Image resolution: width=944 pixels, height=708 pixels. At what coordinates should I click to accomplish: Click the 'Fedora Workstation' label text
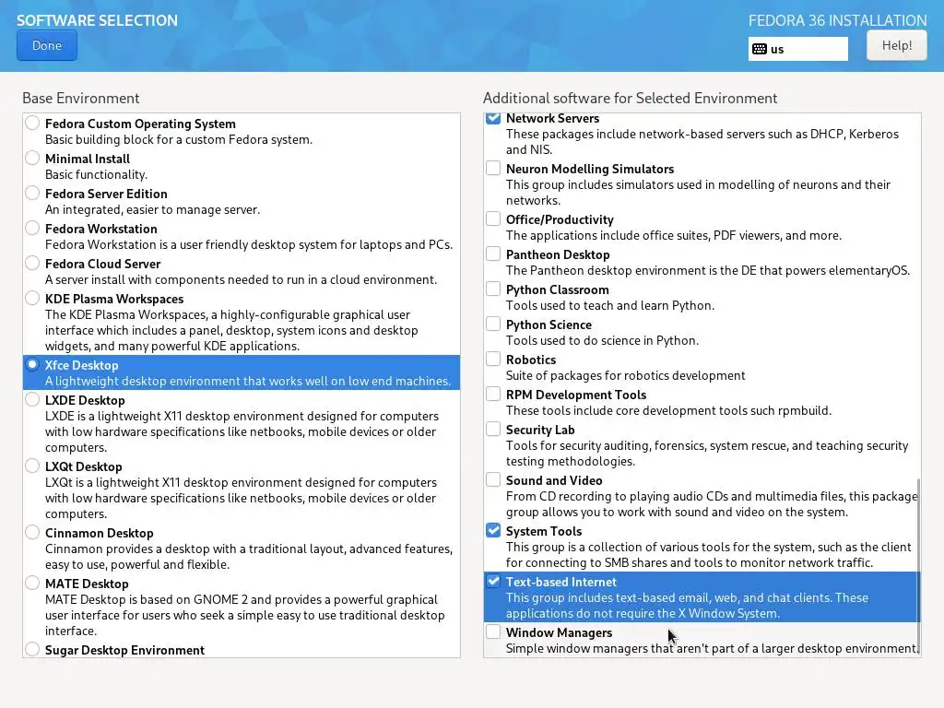(x=101, y=229)
